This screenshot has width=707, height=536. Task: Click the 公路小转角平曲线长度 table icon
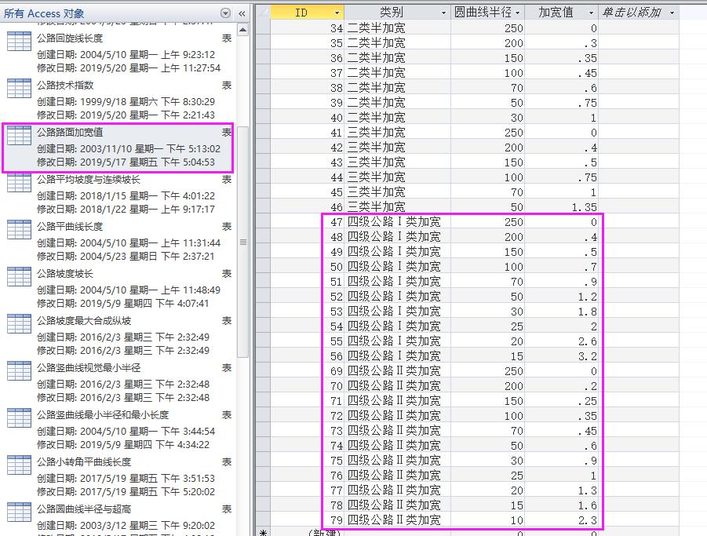click(x=19, y=465)
